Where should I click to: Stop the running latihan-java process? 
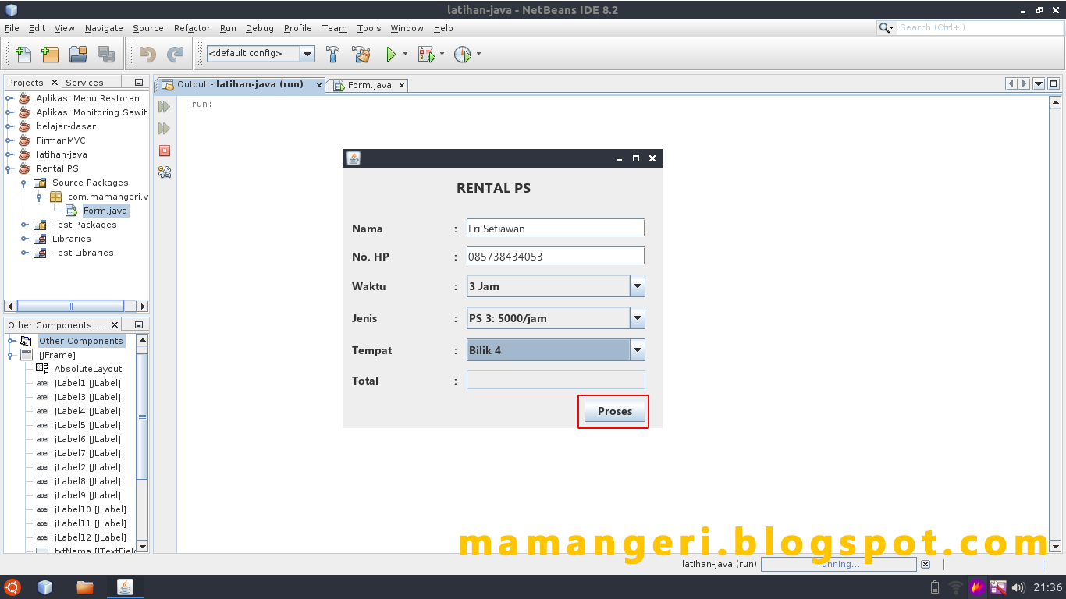[164, 151]
